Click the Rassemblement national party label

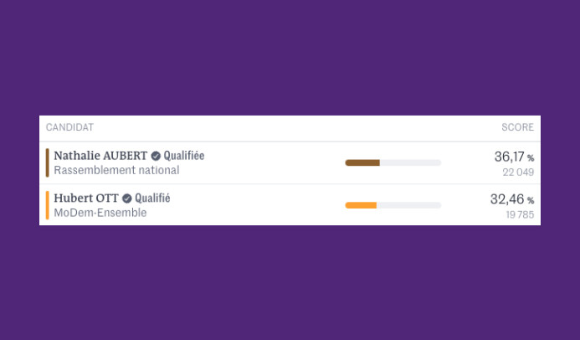coord(116,170)
